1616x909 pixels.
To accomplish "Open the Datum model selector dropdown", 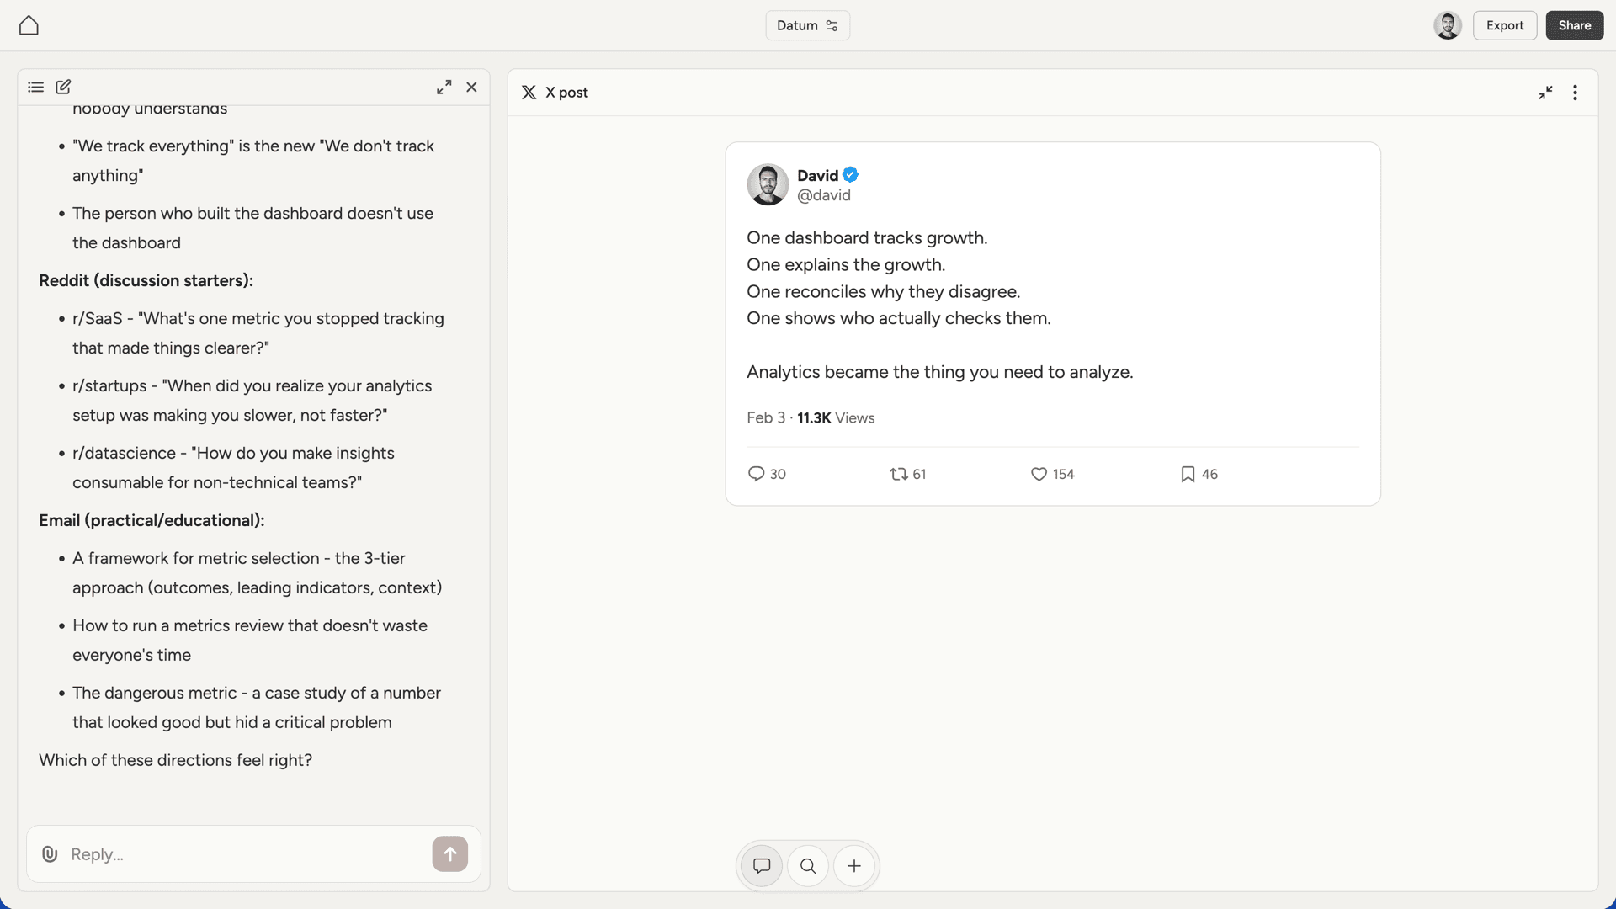I will (x=806, y=25).
